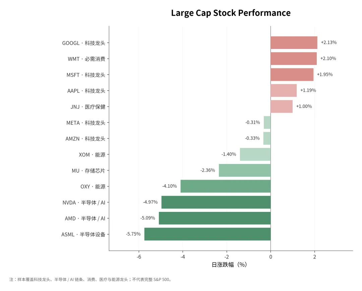Image resolution: width=362 pixels, height=291 pixels.
Task: Click the JNJ +1.00% bar
Action: 282,107
